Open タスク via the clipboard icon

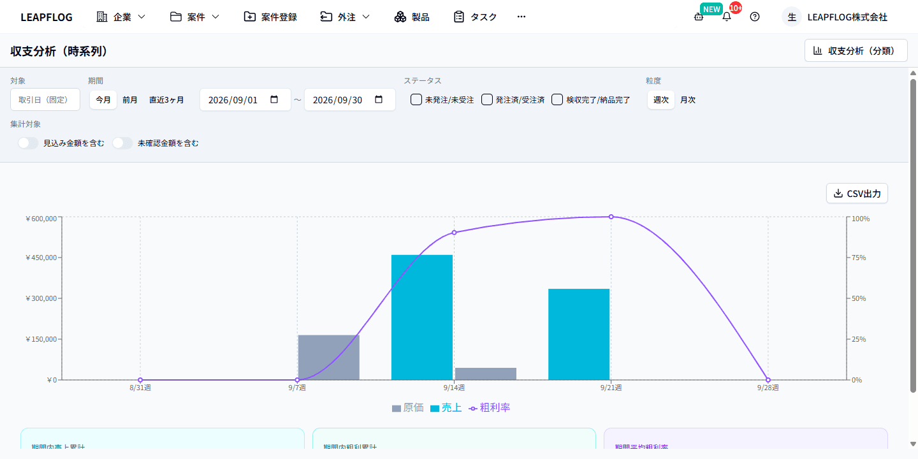pyautogui.click(x=459, y=17)
